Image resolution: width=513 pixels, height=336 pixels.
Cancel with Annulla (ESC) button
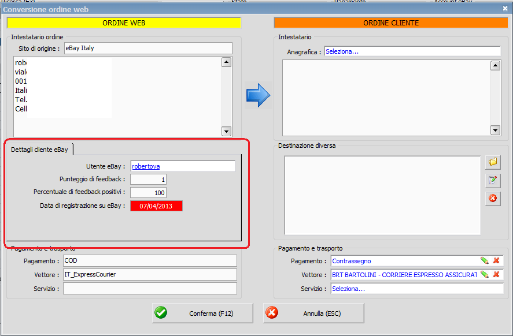[x=313, y=313]
